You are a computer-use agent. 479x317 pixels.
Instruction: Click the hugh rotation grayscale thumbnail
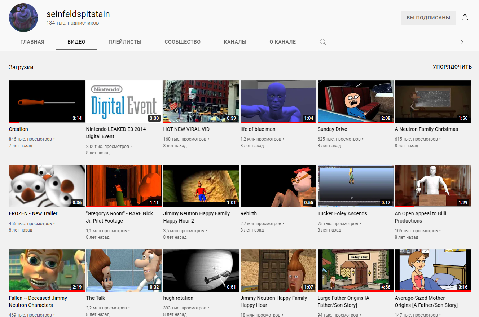201,270
